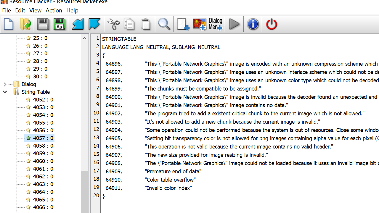
Task: Click the red power exit icon
Action: [271, 24]
